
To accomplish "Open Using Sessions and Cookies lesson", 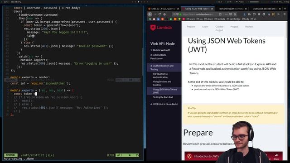I will 162,83.
